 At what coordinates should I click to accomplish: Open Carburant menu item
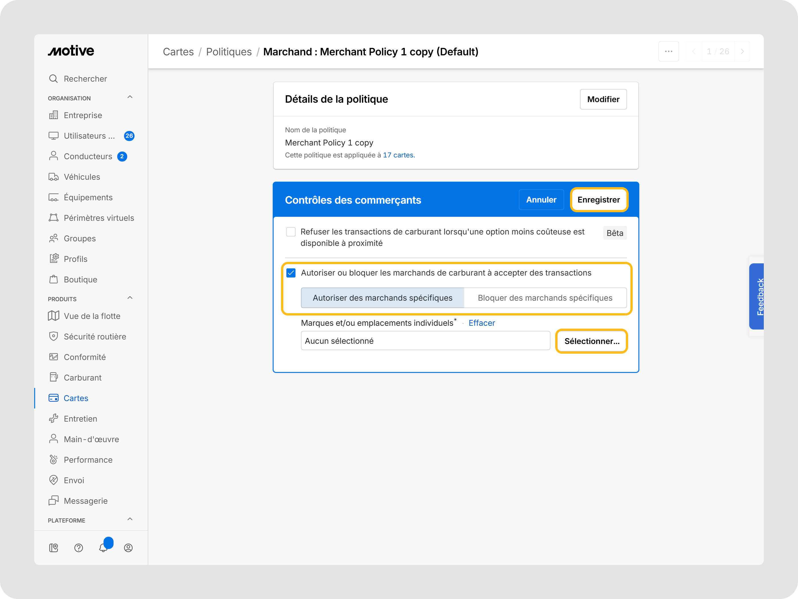[x=83, y=378]
